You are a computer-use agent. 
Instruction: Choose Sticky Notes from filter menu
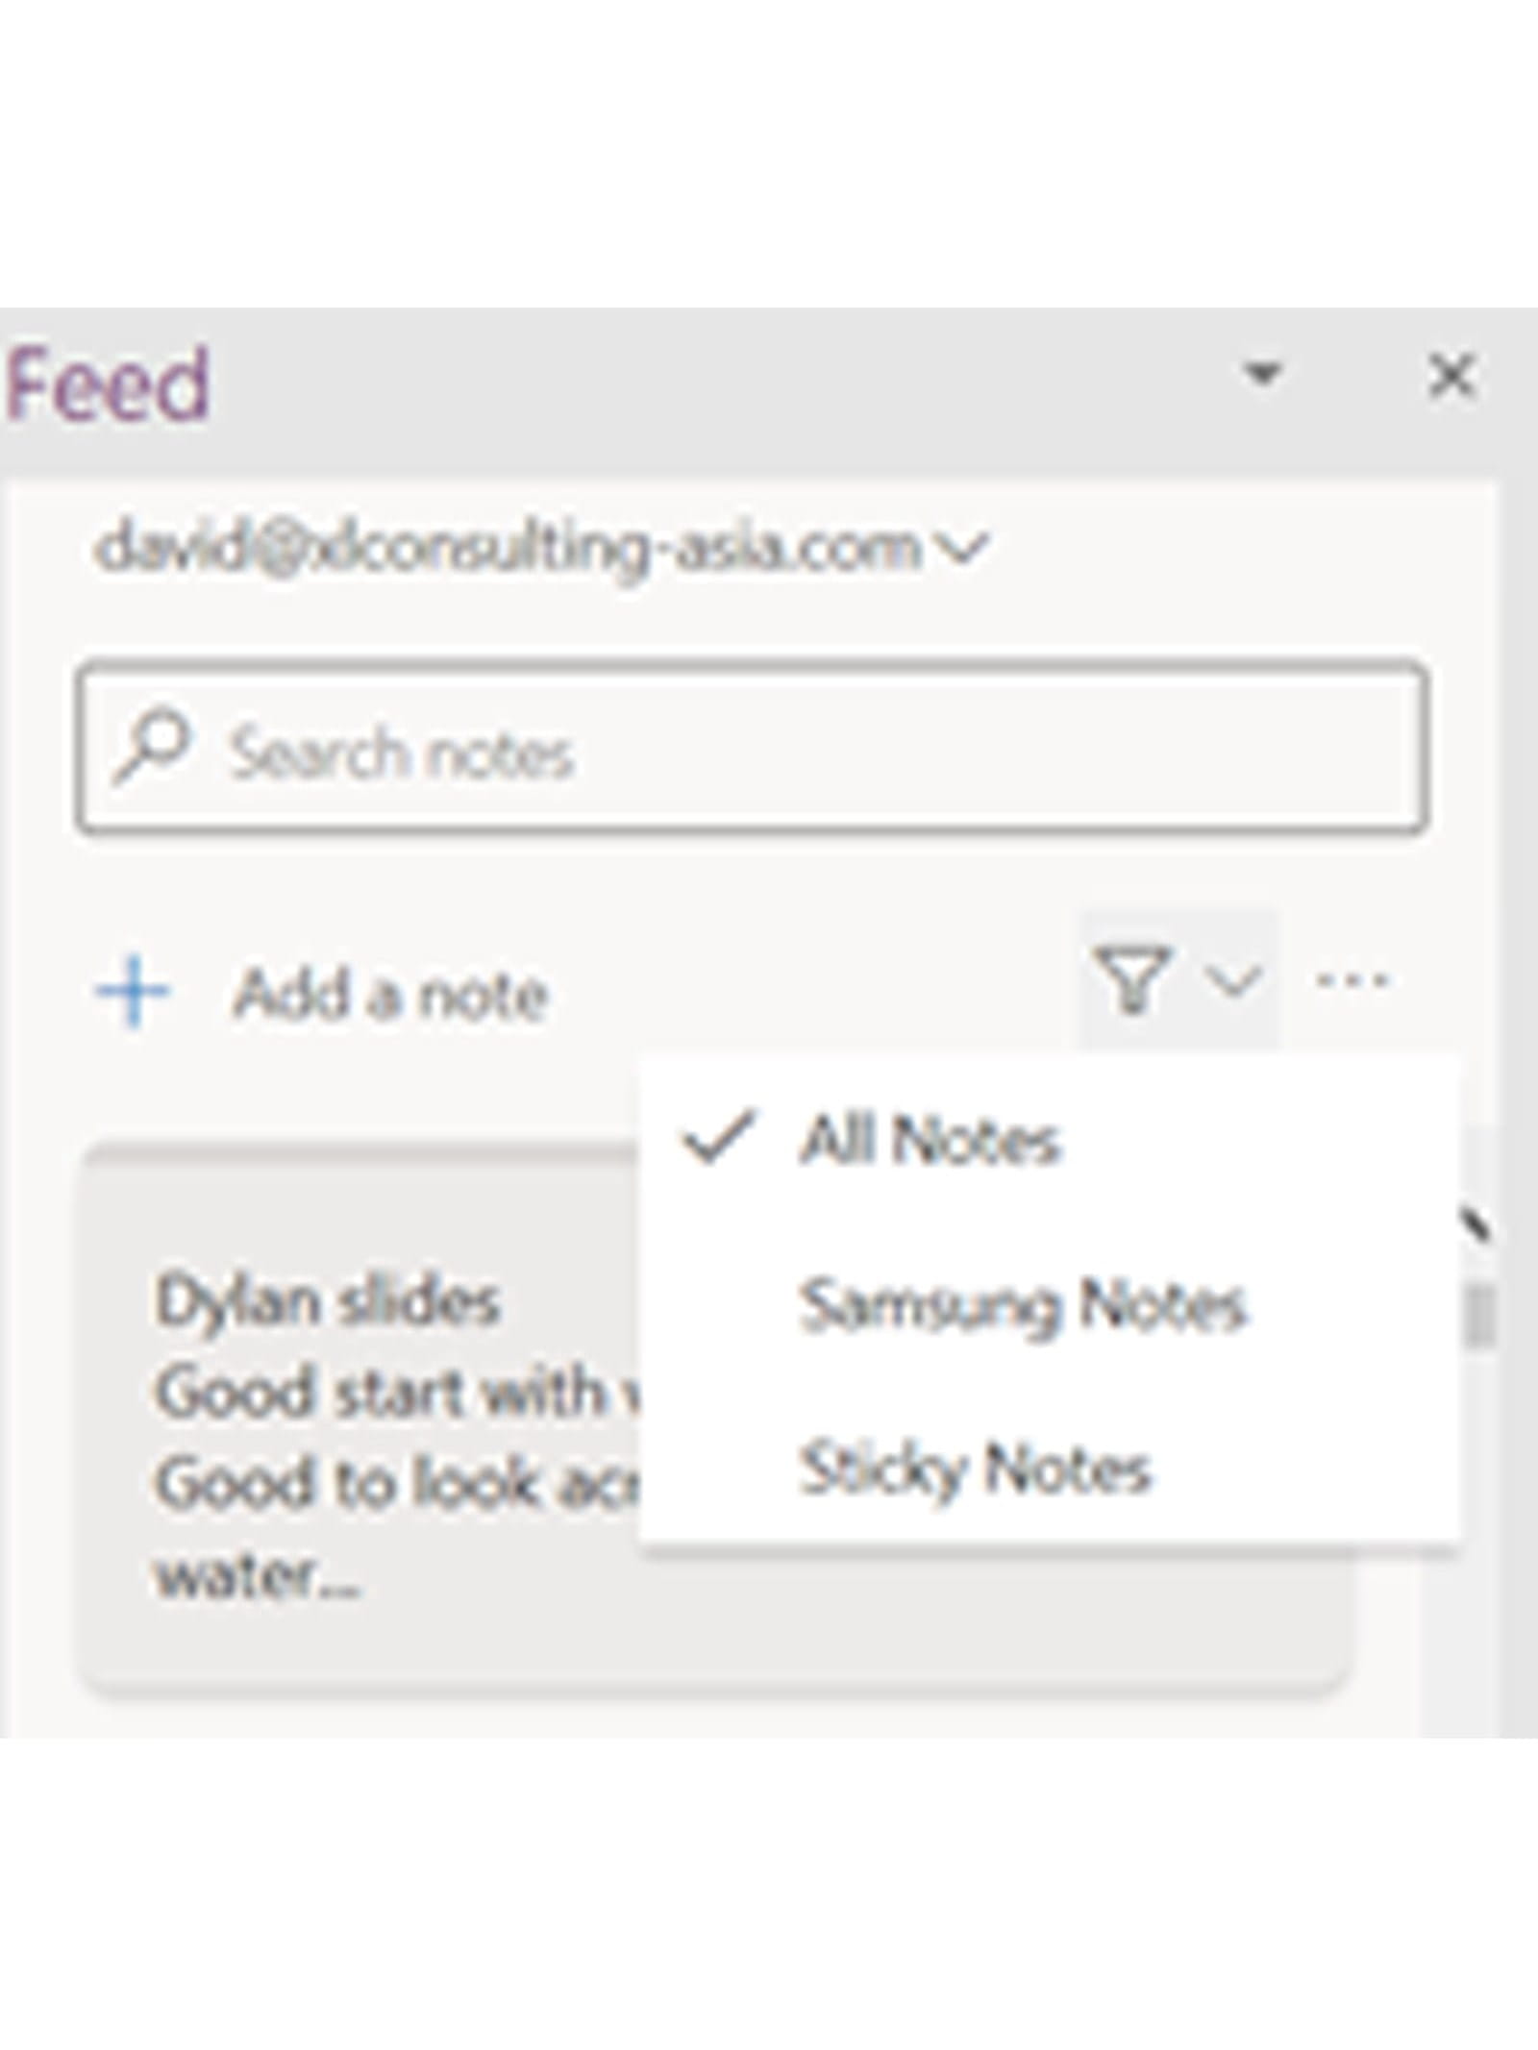coord(974,1470)
